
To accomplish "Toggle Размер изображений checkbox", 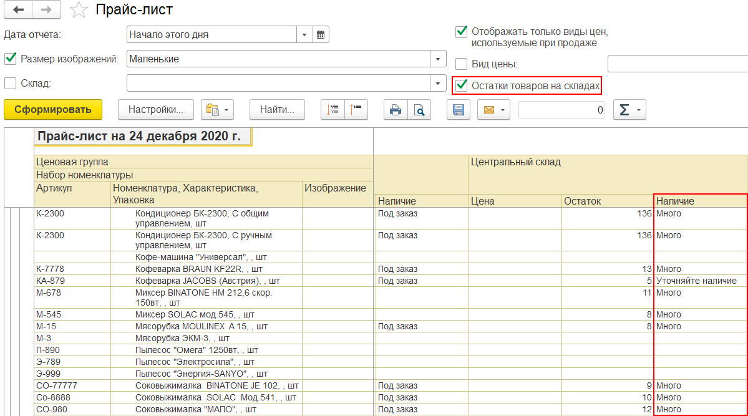I will (10, 59).
